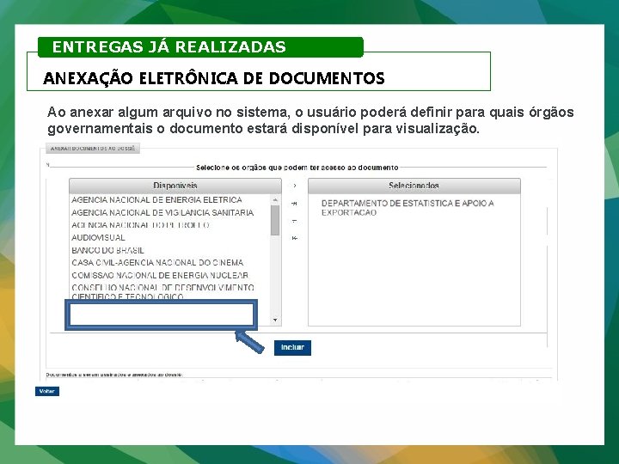
Task: Click the Disponiveis list scrollbar thumb
Action: coord(275,220)
